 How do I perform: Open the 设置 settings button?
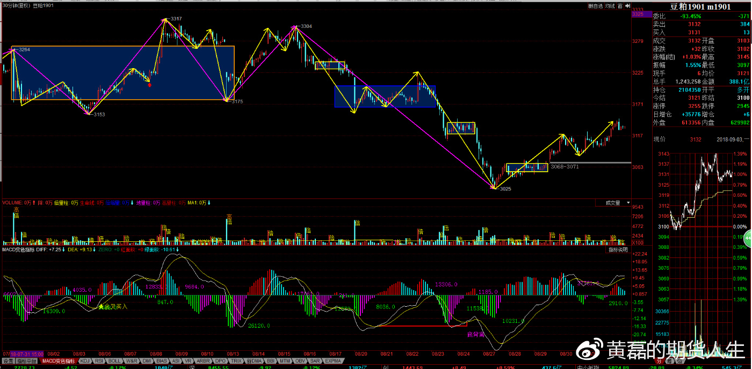(8, 361)
